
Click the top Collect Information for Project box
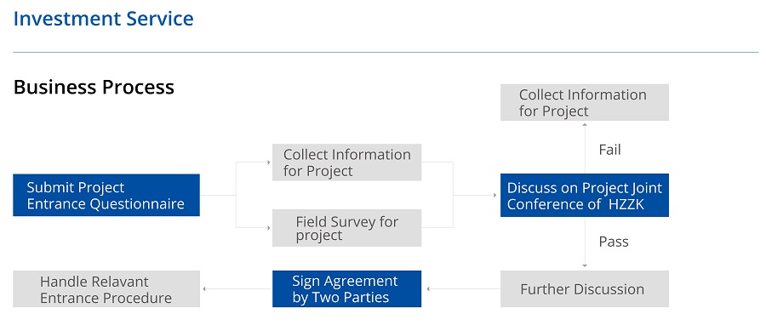pos(584,102)
